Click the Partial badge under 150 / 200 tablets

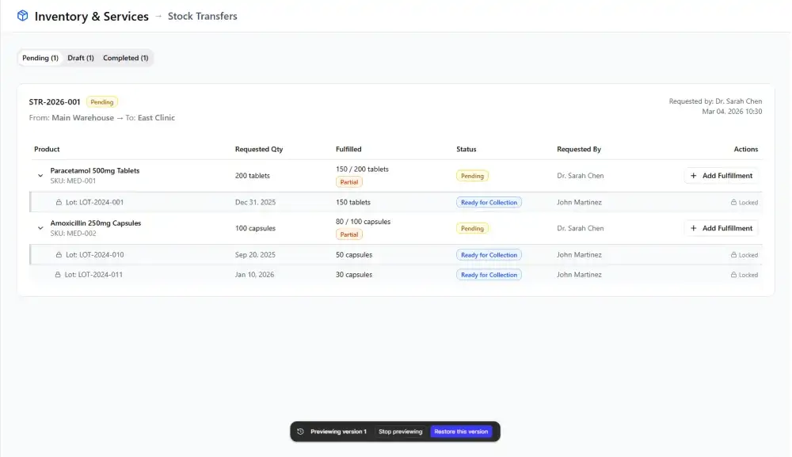[349, 182]
